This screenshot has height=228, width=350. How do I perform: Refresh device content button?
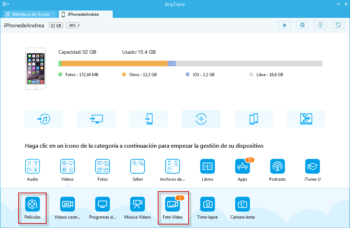(x=338, y=25)
